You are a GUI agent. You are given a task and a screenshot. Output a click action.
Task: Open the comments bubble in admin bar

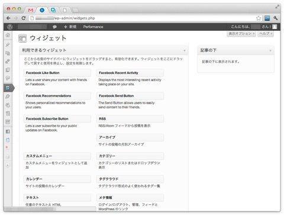tap(54, 27)
